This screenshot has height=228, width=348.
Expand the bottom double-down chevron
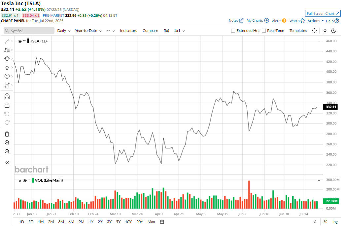click(315, 222)
